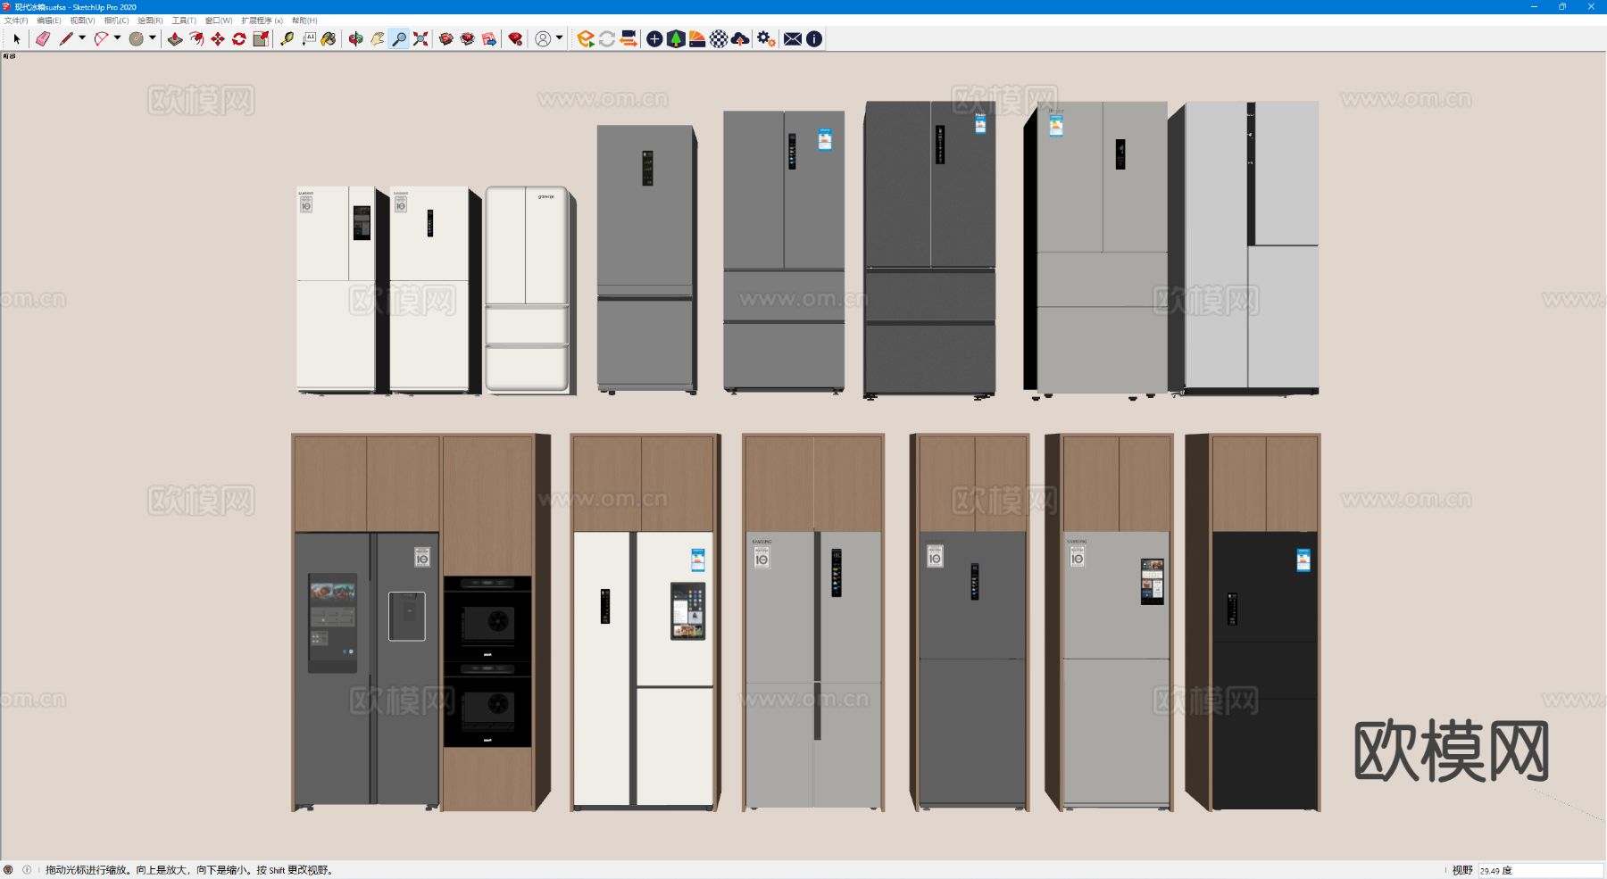Click the camera with arrows icon
This screenshot has height=879, width=1607.
629,38
